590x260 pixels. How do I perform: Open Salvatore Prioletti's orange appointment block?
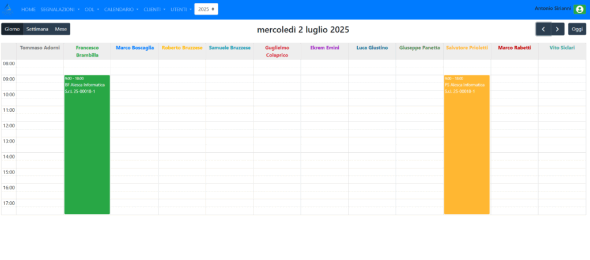[466, 144]
